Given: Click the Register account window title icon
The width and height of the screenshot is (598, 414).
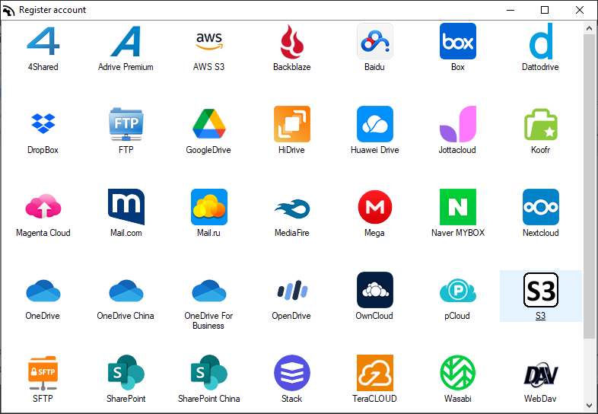Looking at the screenshot, I should 8,11.
